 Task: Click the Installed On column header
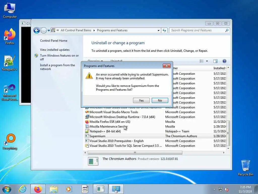point(220,68)
